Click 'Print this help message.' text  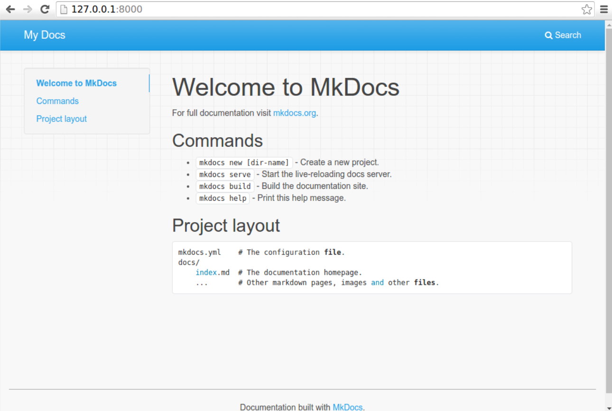[x=302, y=198]
